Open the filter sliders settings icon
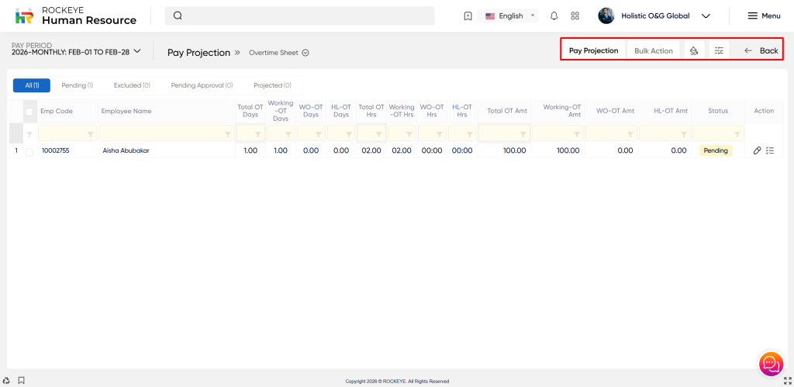Image resolution: width=794 pixels, height=387 pixels. (719, 50)
